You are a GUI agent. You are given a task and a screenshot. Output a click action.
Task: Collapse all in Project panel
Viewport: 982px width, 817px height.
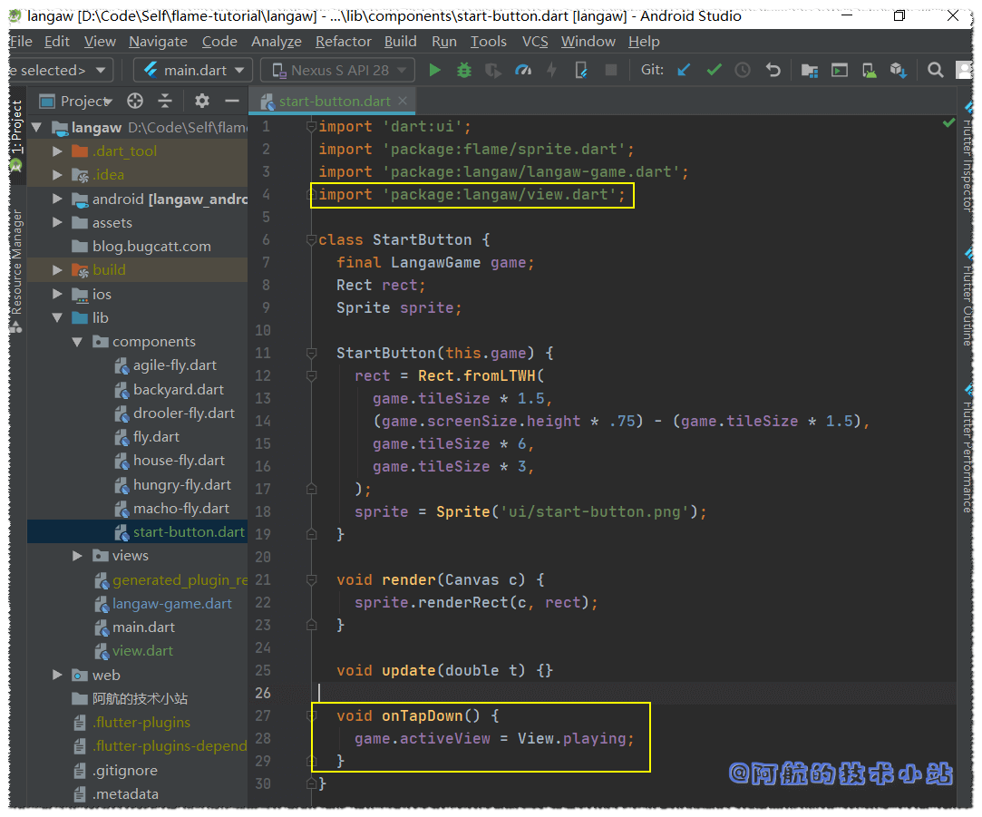[x=165, y=101]
